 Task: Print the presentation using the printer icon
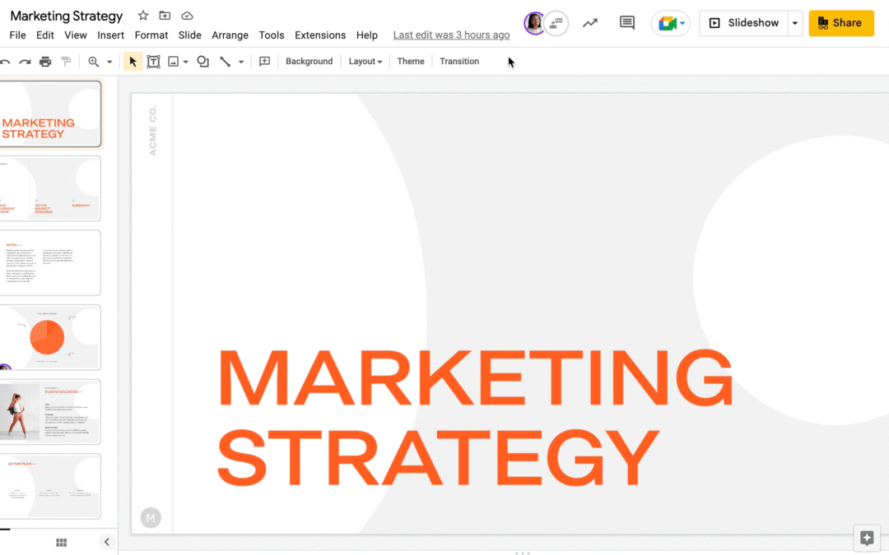pyautogui.click(x=45, y=62)
